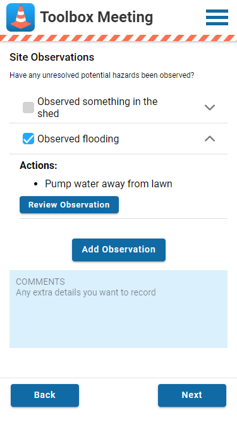Select the 'Pump water away from lawn' action
Screen dimensions: 237x422
pos(109,184)
